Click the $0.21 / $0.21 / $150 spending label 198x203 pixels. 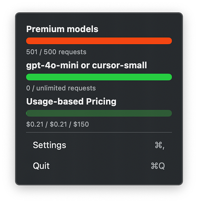click(x=57, y=124)
